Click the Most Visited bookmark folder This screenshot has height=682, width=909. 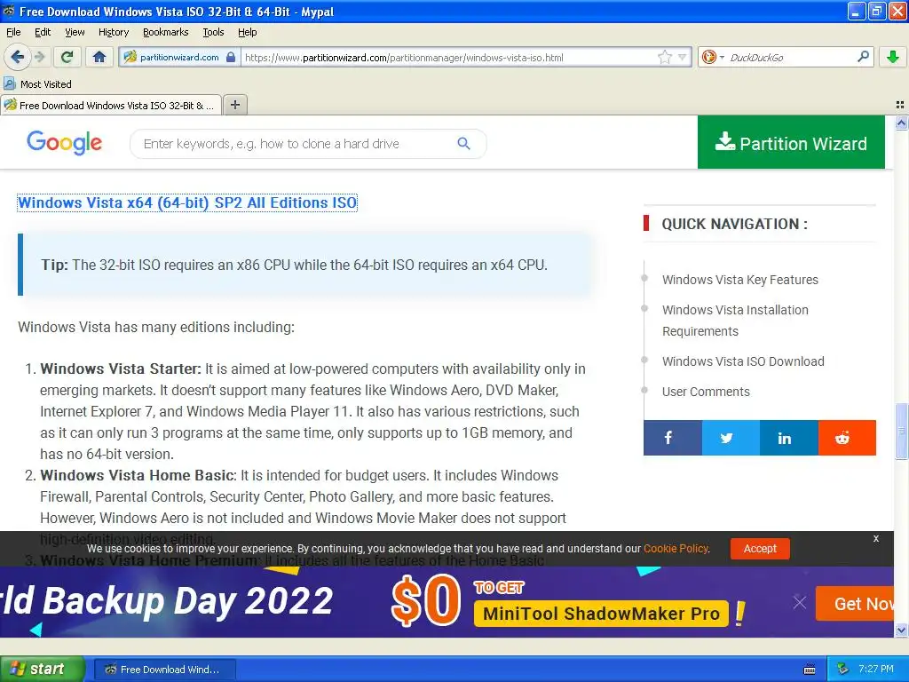pyautogui.click(x=38, y=84)
